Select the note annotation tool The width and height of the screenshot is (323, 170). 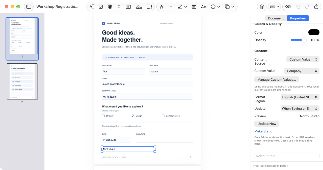coord(194,7)
